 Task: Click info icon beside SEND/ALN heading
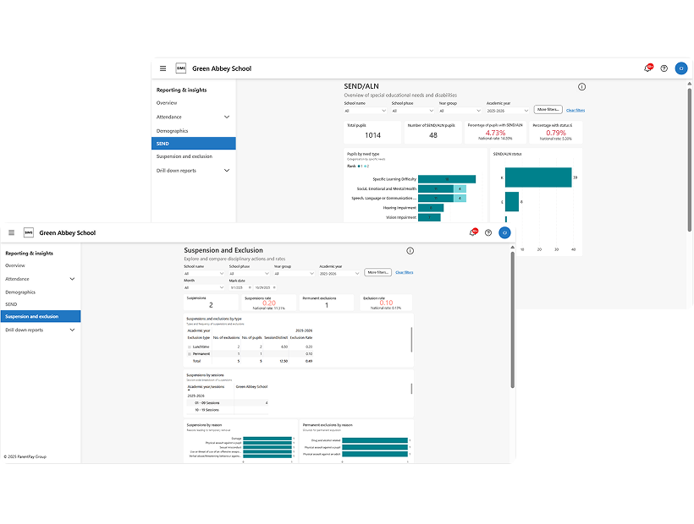[581, 87]
